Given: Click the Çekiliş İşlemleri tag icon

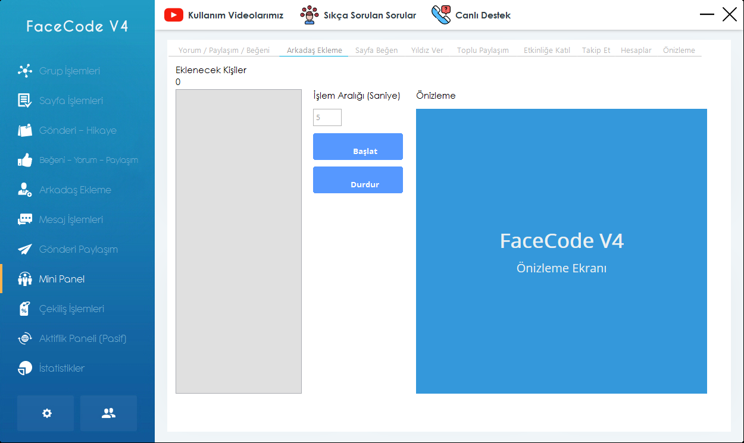Looking at the screenshot, I should click(x=25, y=309).
